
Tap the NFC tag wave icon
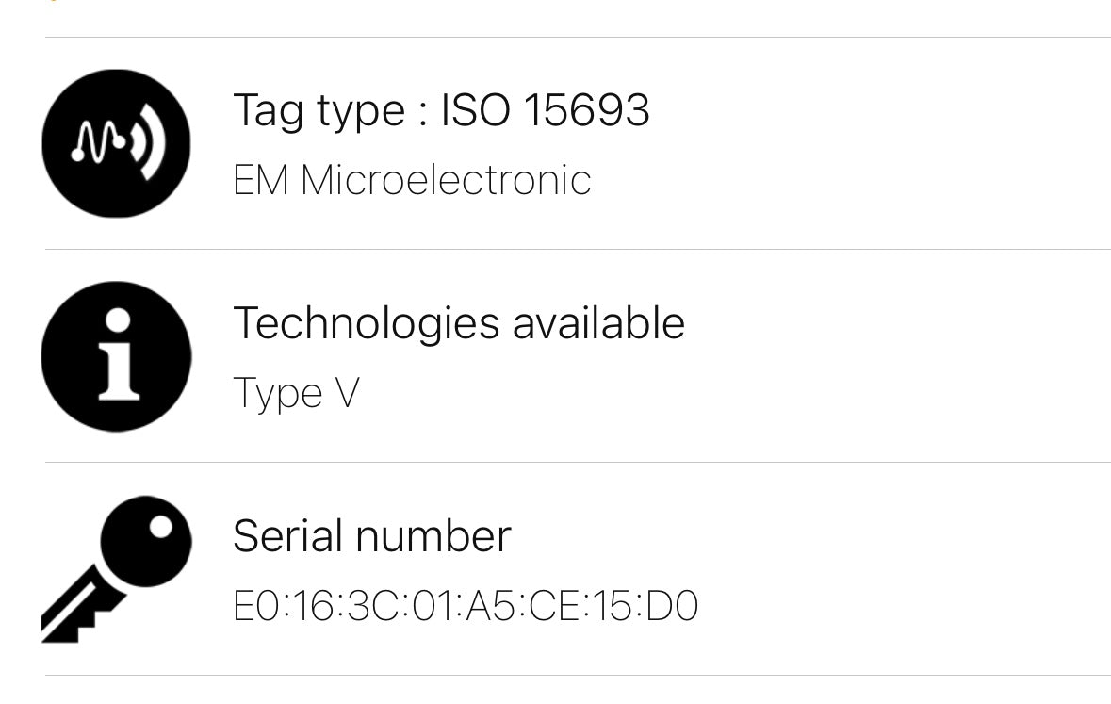click(x=116, y=143)
